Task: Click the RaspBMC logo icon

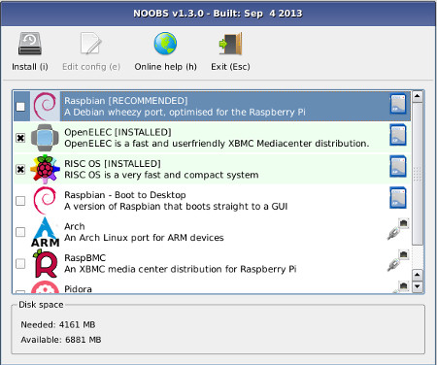Action: pos(45,263)
